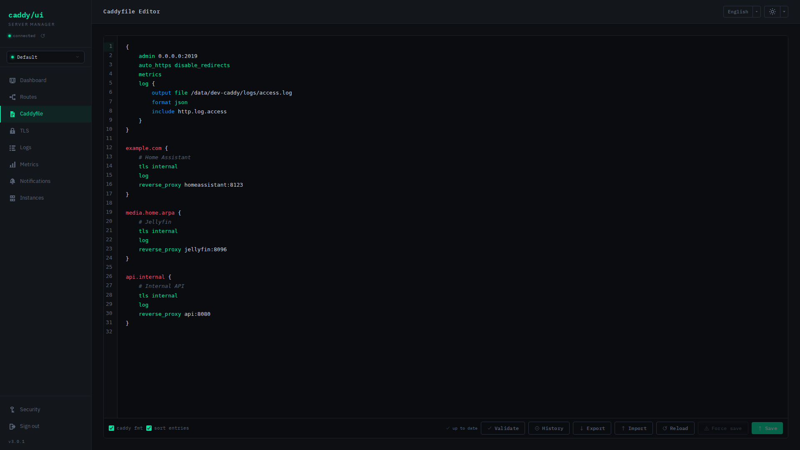
Task: Open the Routes sidebar icon
Action: point(12,97)
